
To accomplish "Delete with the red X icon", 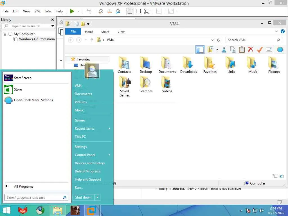I will [x=251, y=49].
